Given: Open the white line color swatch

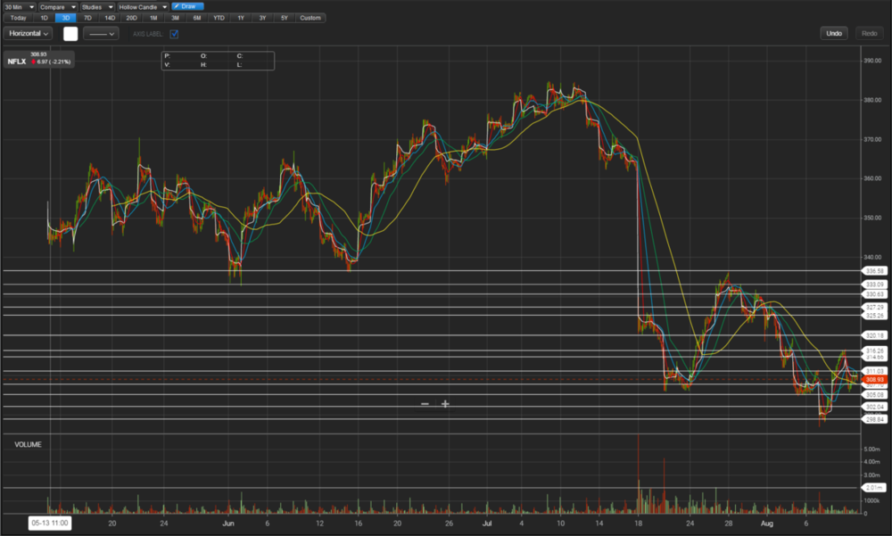Looking at the screenshot, I should pos(70,34).
